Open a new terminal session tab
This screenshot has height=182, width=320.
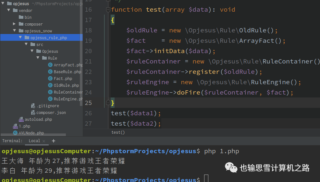(x=54, y=141)
